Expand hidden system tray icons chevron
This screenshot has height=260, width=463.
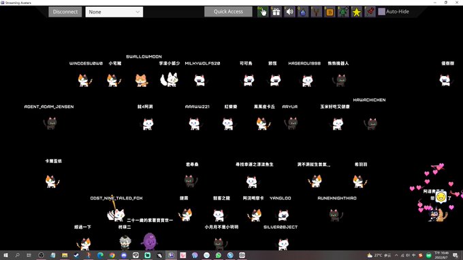click(x=396, y=255)
